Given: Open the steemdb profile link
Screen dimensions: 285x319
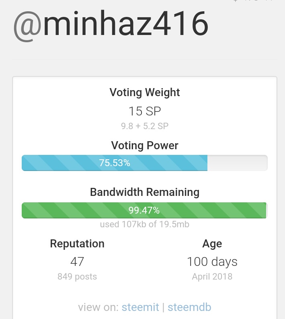Looking at the screenshot, I should tap(189, 307).
